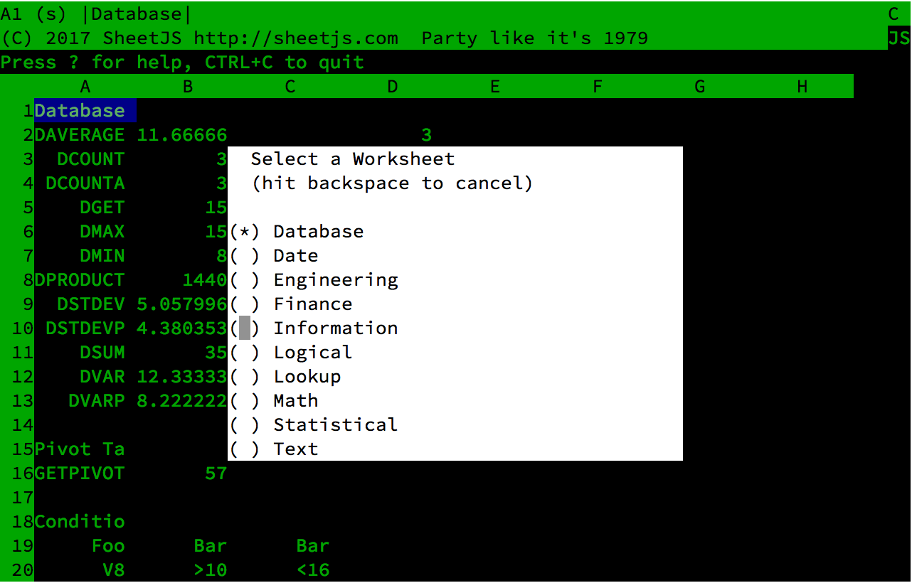Click the truncated 'Conditio' cell
Image resolution: width=912 pixels, height=583 pixels.
(80, 522)
